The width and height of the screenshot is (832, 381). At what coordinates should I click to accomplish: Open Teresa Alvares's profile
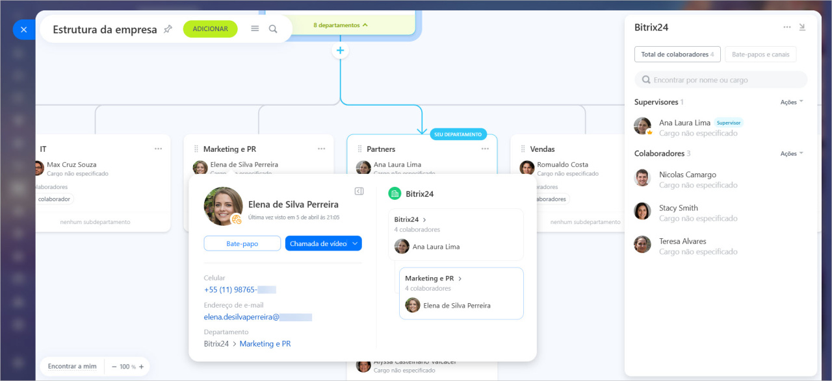tap(682, 241)
